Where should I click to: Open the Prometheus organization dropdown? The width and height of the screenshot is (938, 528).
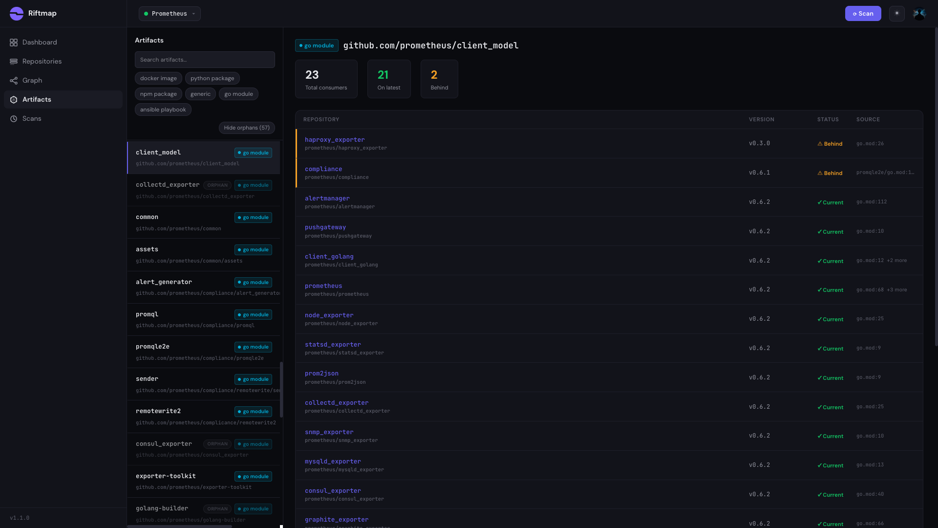pos(170,14)
